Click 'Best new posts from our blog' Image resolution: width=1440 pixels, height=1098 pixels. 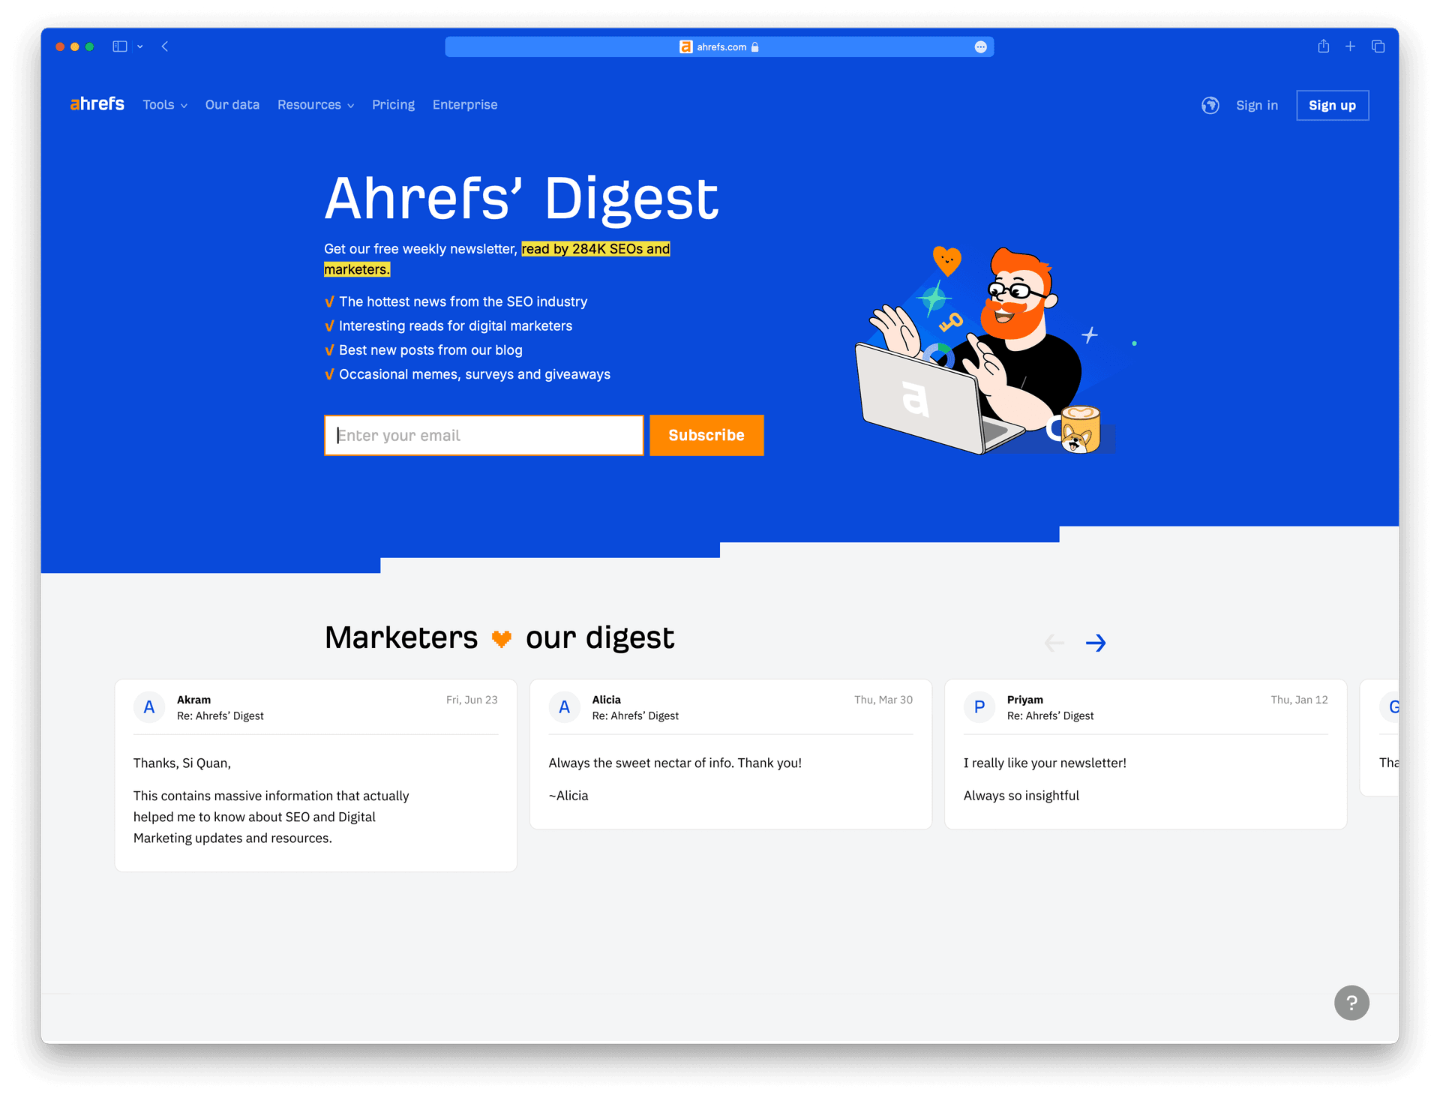430,350
